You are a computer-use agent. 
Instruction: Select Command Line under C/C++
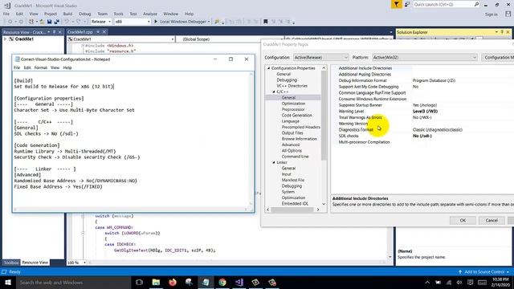(295, 157)
